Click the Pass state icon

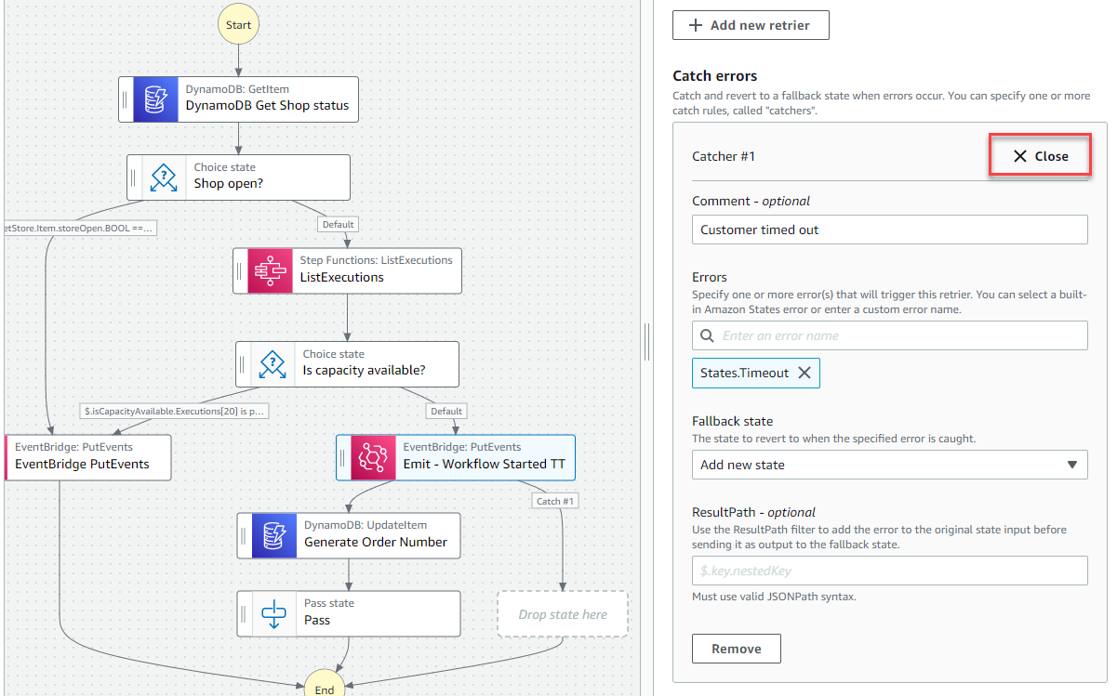point(274,613)
